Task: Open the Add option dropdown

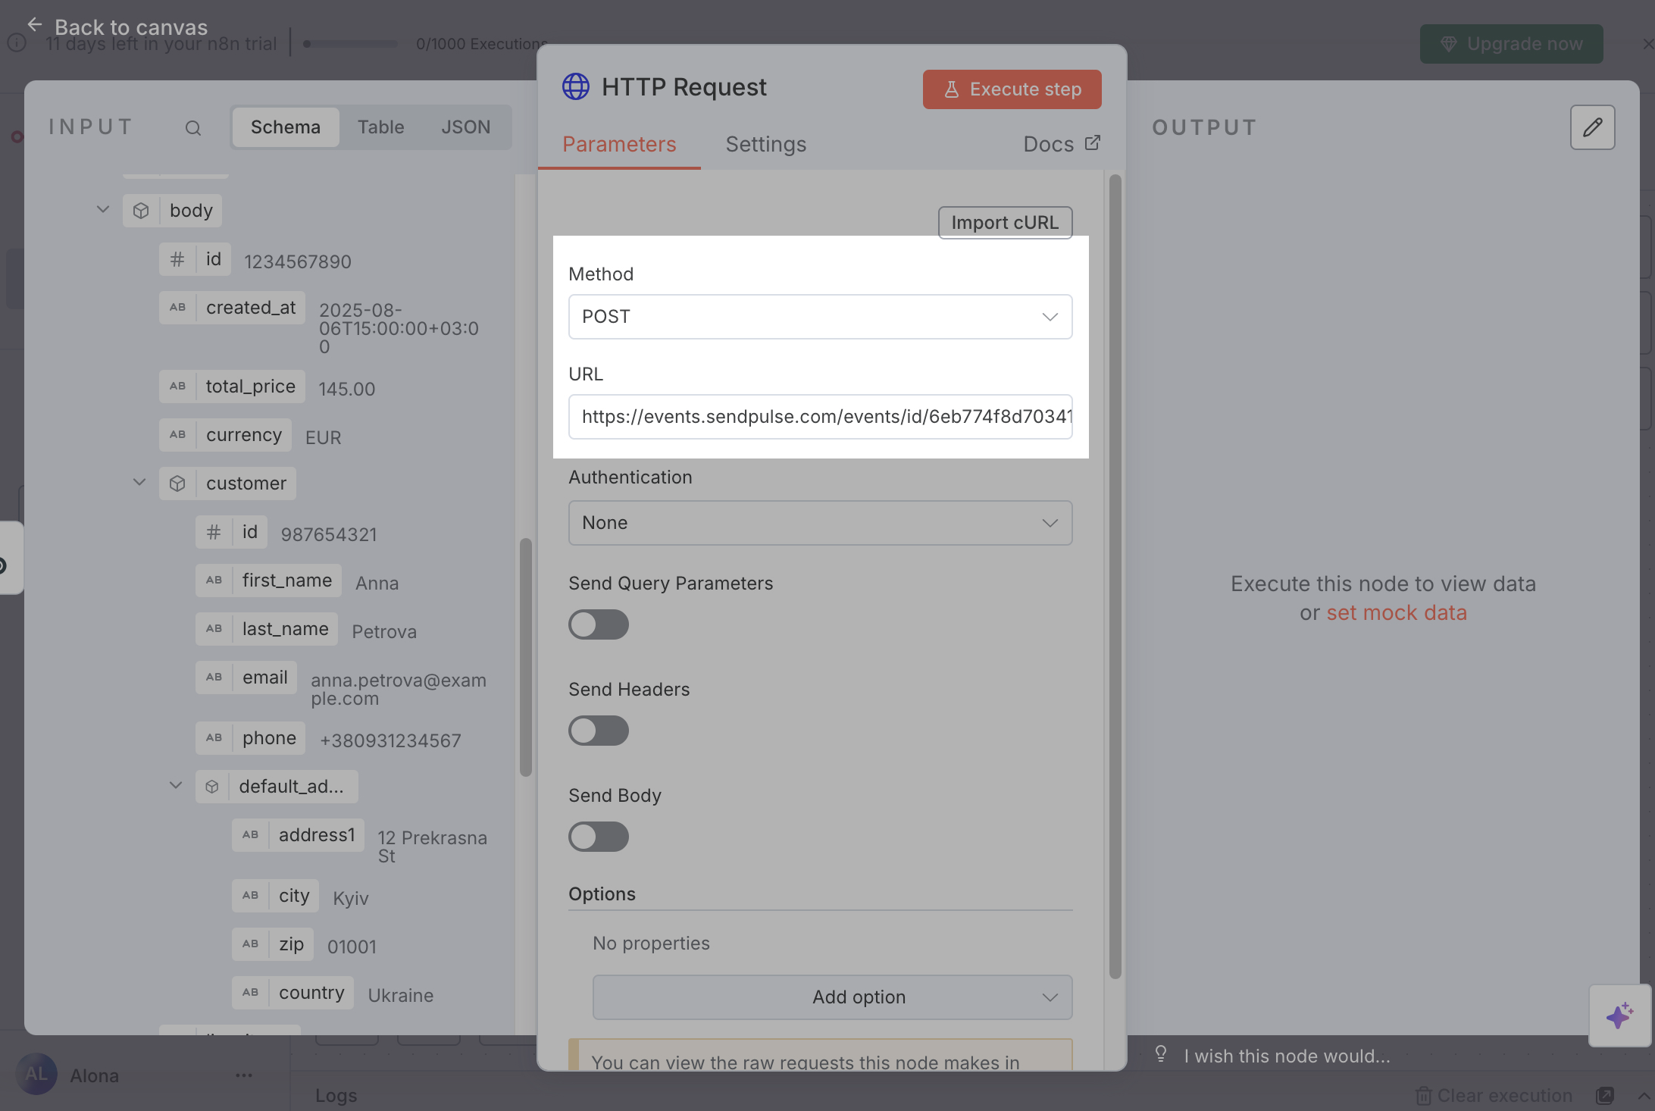Action: tap(832, 997)
